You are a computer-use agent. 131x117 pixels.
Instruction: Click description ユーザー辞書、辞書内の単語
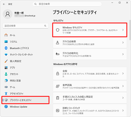pyautogui.click(x=74, y=100)
